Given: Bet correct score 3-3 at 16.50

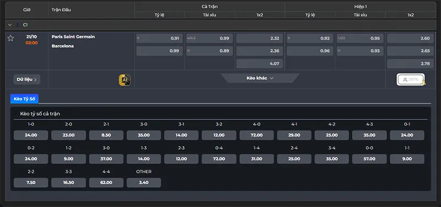Looking at the screenshot, I should click(x=68, y=183).
